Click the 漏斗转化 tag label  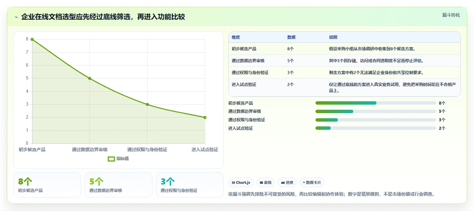(451, 15)
